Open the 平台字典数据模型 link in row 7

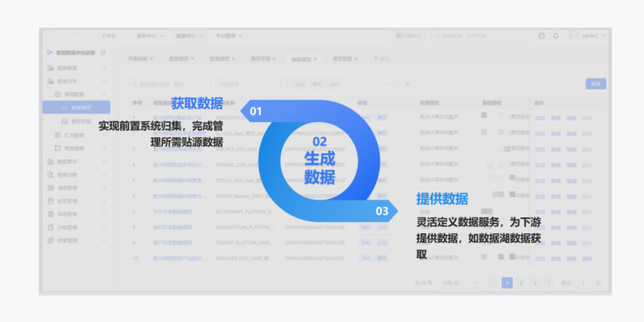click(x=172, y=212)
